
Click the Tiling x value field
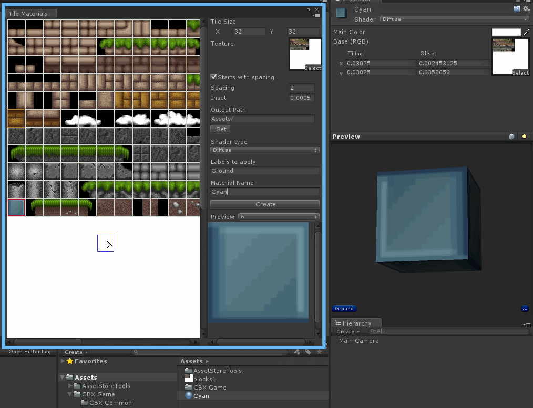tap(381, 63)
